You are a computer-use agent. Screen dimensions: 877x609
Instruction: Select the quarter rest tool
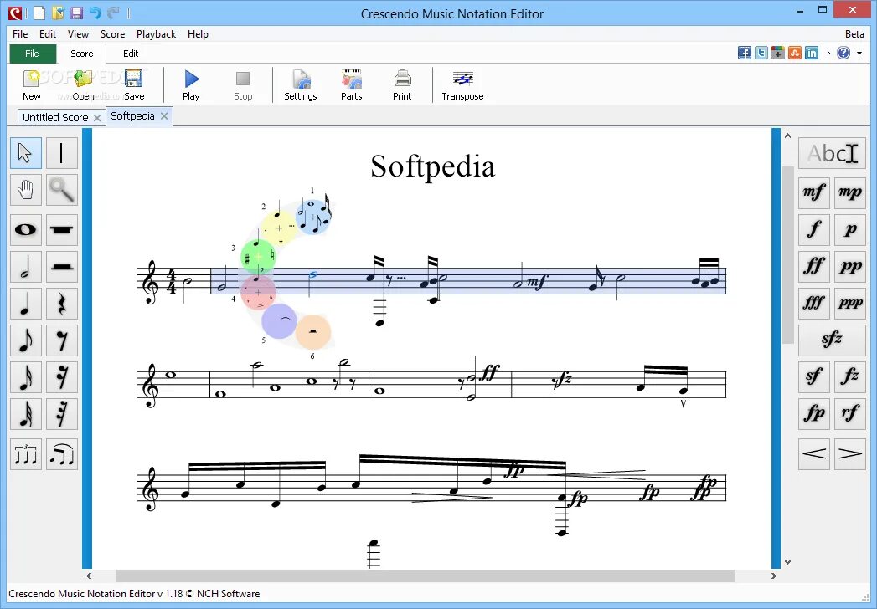pos(61,304)
